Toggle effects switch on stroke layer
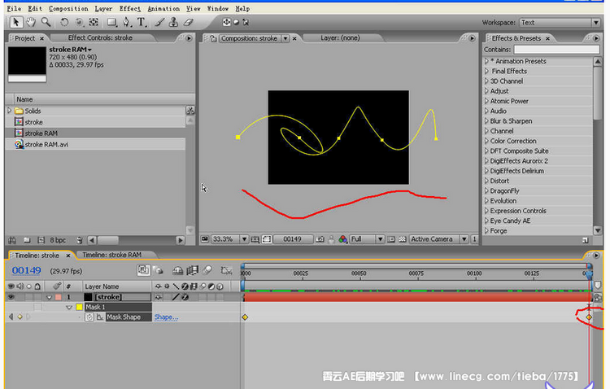The height and width of the screenshot is (389, 610). (x=185, y=297)
